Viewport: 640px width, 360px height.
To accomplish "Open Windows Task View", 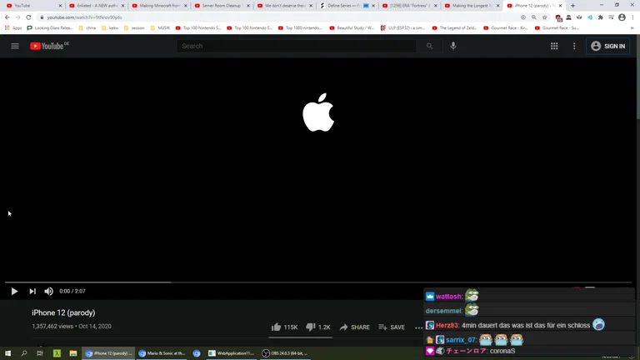I will (x=40, y=353).
